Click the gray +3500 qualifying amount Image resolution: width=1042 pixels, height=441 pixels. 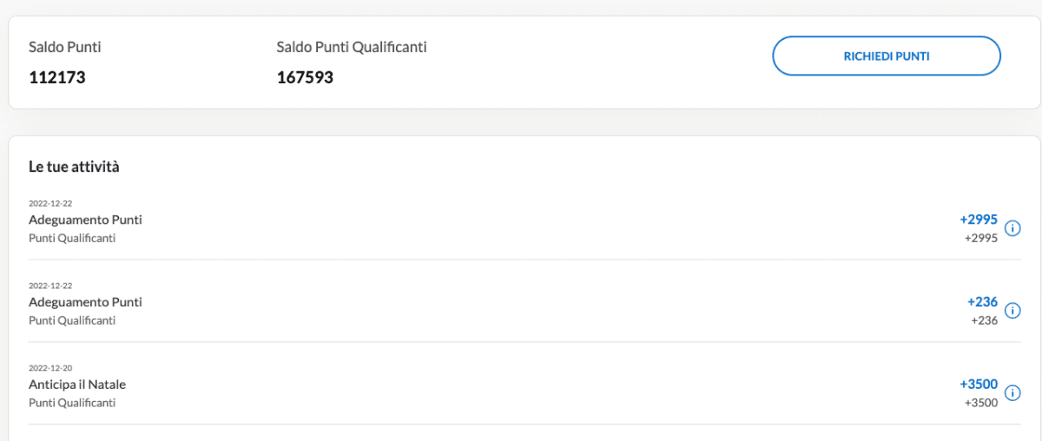pos(981,403)
